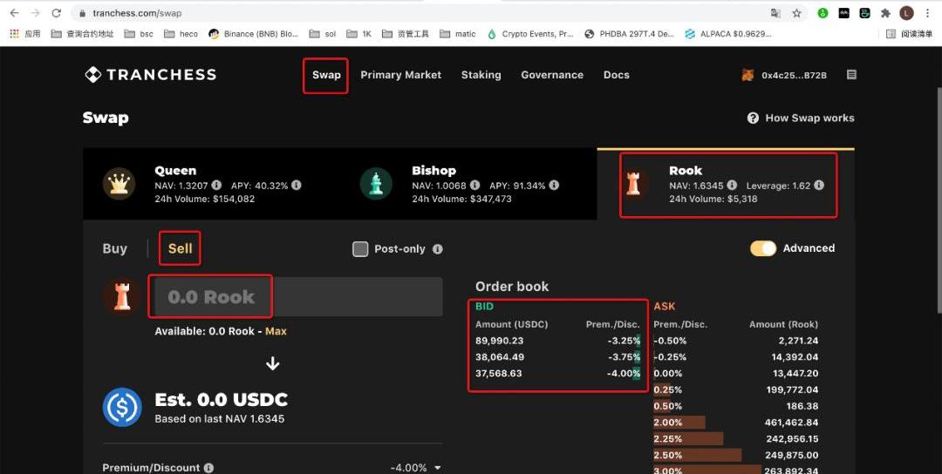Click the Tranchess logo
942x474 pixels.
tap(150, 74)
